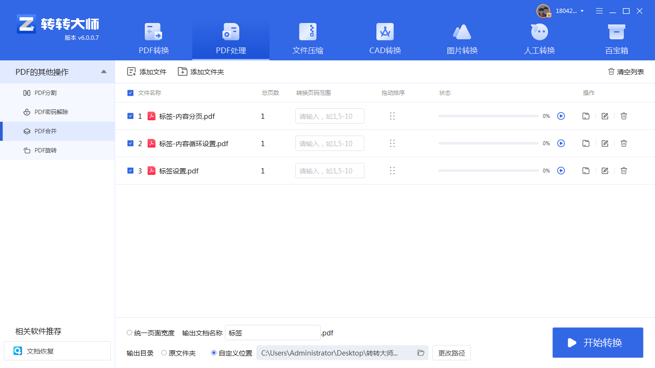This screenshot has height=368, width=655.
Task: Switch to the CAD转换 tab
Action: click(385, 39)
